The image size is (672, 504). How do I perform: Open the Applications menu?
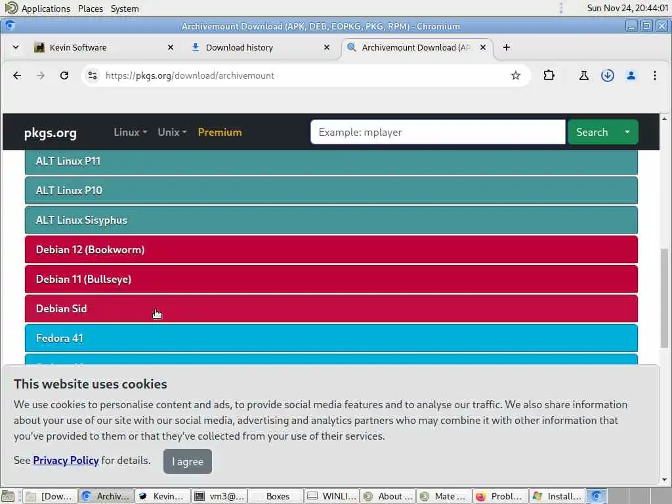[x=37, y=8]
